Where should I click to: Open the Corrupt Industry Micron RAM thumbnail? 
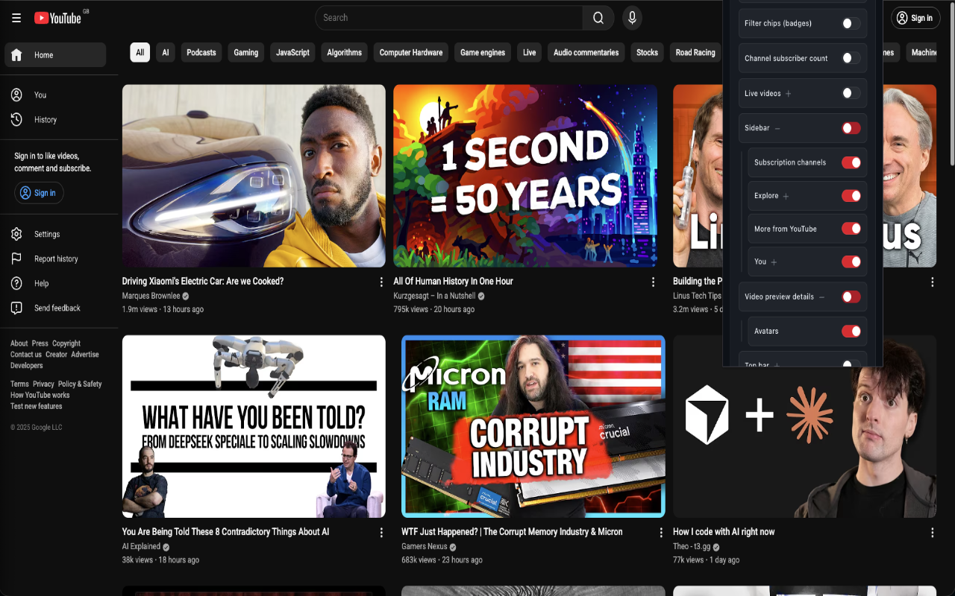(533, 426)
